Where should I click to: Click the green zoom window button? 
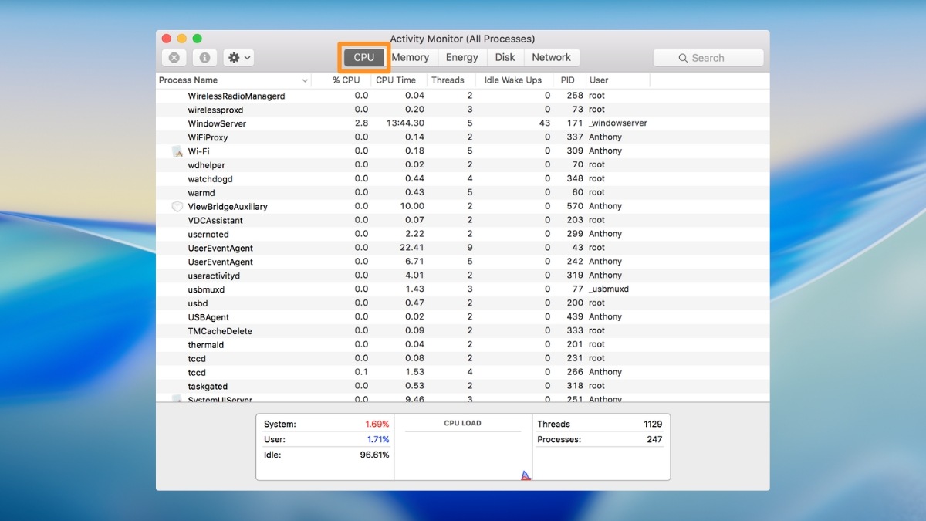(x=198, y=39)
